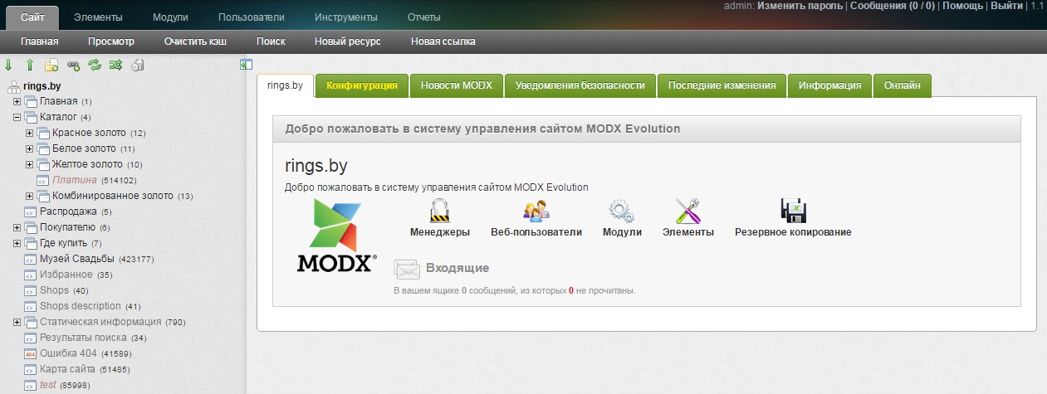Screen dimensions: 1047x394
Task: Click the new weblink chain icon in tree toolbar
Action: (x=73, y=65)
